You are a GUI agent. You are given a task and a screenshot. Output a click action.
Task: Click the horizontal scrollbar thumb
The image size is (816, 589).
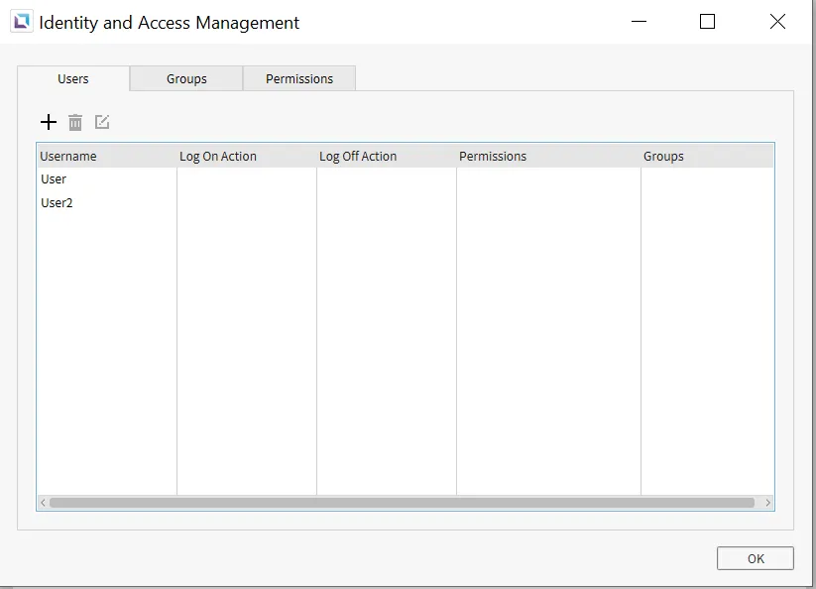point(402,503)
